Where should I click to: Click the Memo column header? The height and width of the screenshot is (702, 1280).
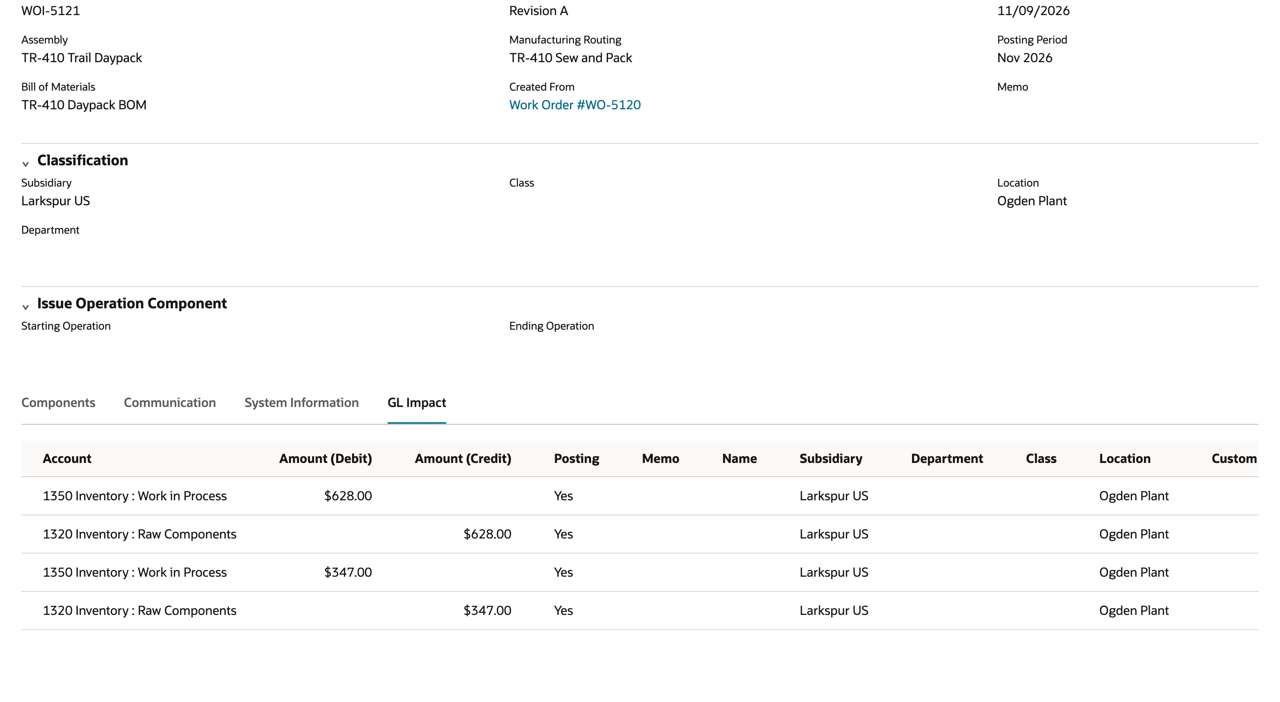[x=660, y=459]
